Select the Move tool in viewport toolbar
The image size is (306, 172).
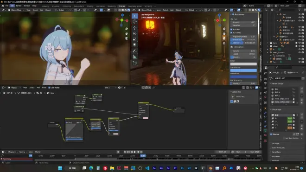134,28
